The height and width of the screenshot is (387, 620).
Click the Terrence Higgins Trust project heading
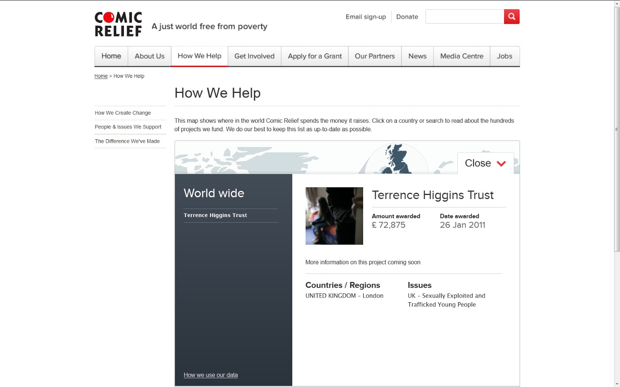(433, 195)
